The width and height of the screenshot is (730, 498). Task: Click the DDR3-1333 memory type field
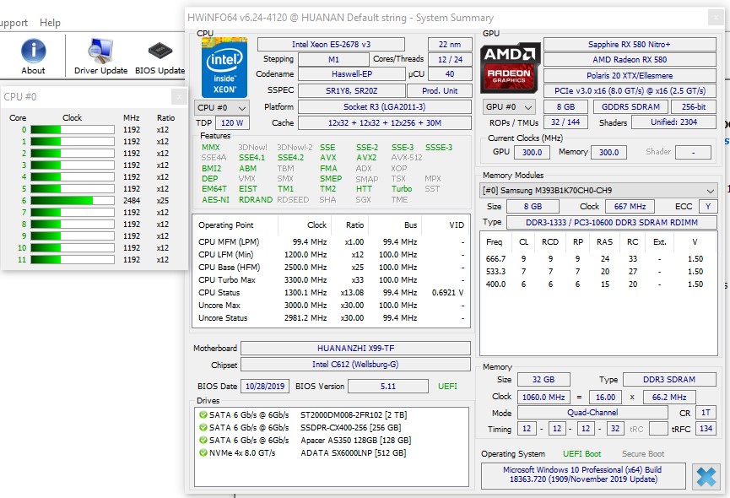click(x=611, y=223)
